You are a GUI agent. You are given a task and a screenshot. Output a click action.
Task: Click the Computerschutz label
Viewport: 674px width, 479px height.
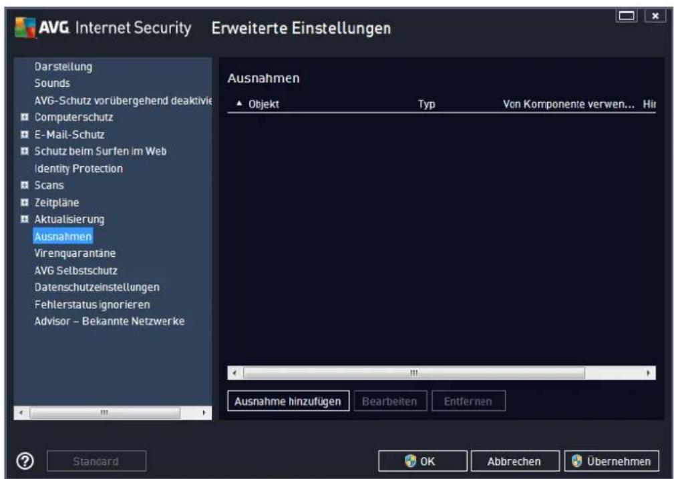click(x=73, y=117)
